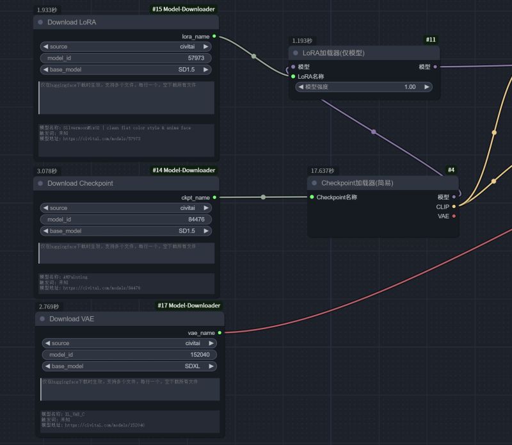Select previous base_model in Download Checkpoint
This screenshot has width=512, height=445.
coord(45,231)
